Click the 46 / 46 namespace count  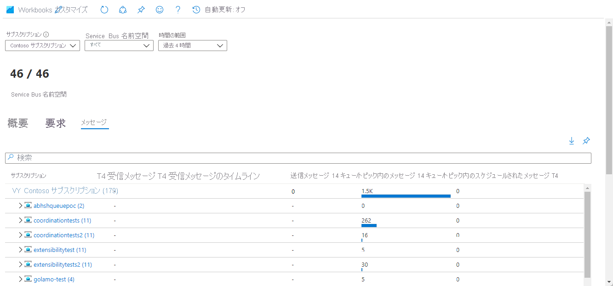(x=29, y=74)
